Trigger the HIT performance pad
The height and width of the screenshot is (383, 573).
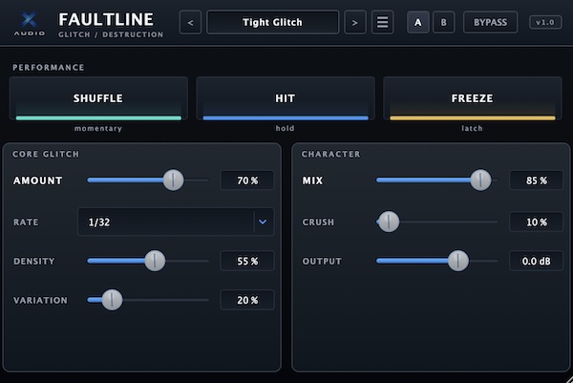pos(286,98)
